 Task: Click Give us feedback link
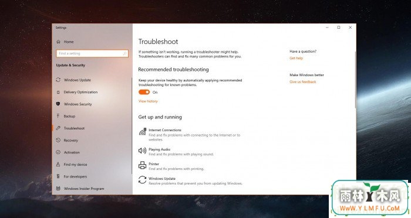coord(303,81)
